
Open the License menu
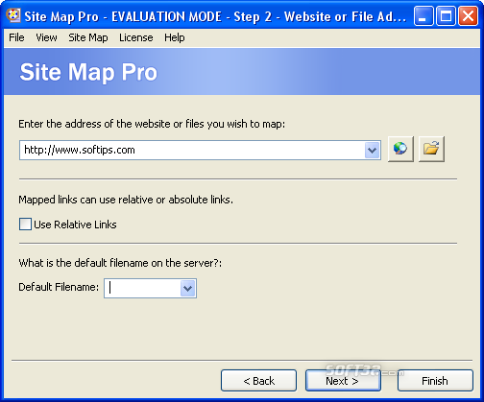pos(136,37)
